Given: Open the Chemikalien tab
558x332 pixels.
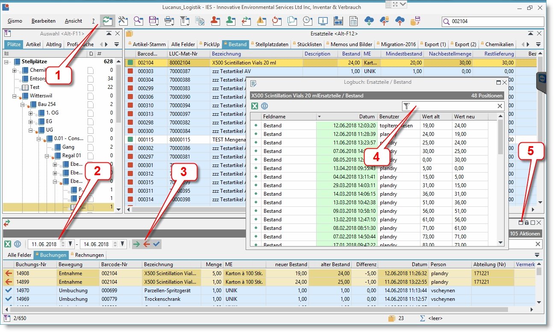Looking at the screenshot, I should point(497,44).
